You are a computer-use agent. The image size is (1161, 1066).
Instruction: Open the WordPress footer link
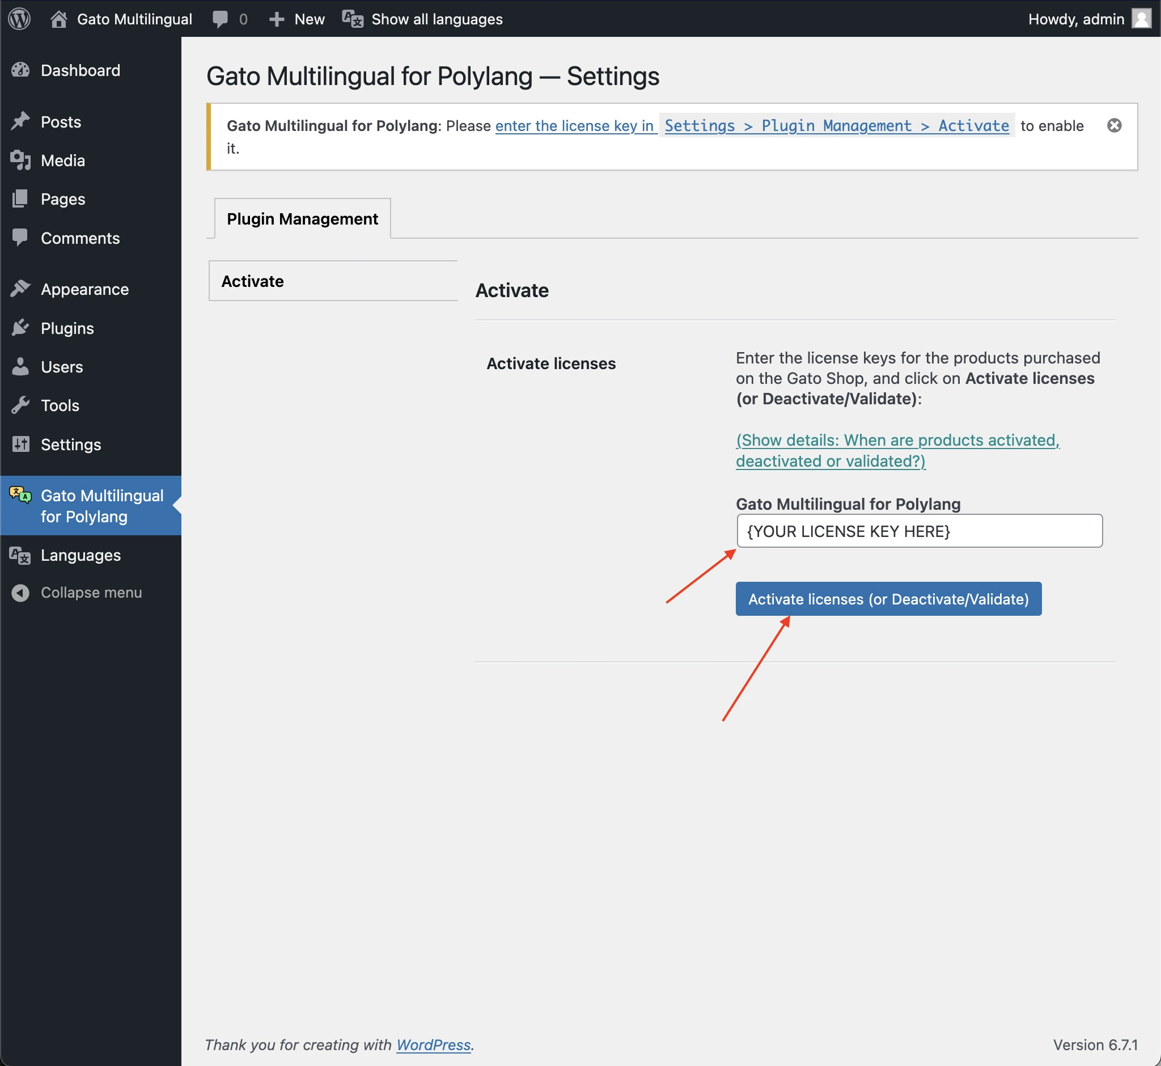pos(433,1044)
